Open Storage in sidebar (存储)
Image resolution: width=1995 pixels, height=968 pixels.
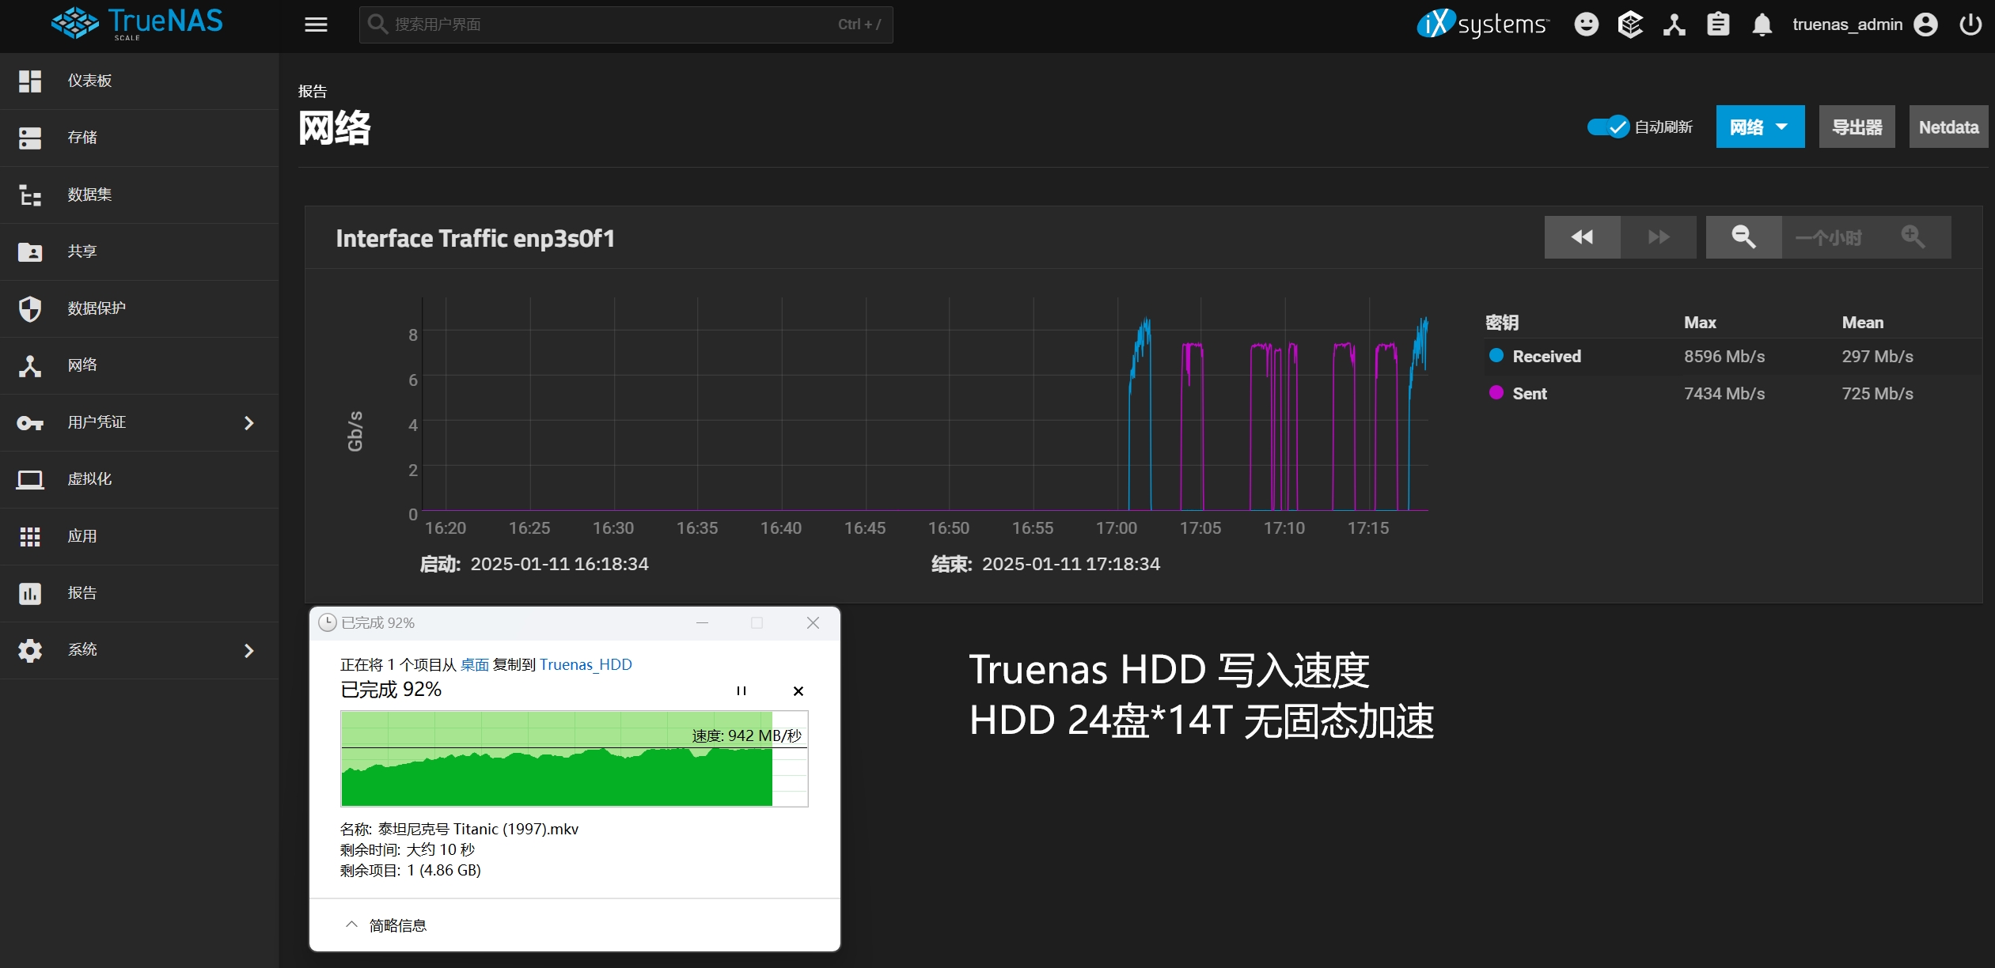(x=139, y=138)
